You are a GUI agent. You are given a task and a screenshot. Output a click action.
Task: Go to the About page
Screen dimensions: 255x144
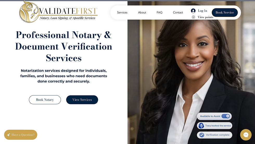coord(142,13)
